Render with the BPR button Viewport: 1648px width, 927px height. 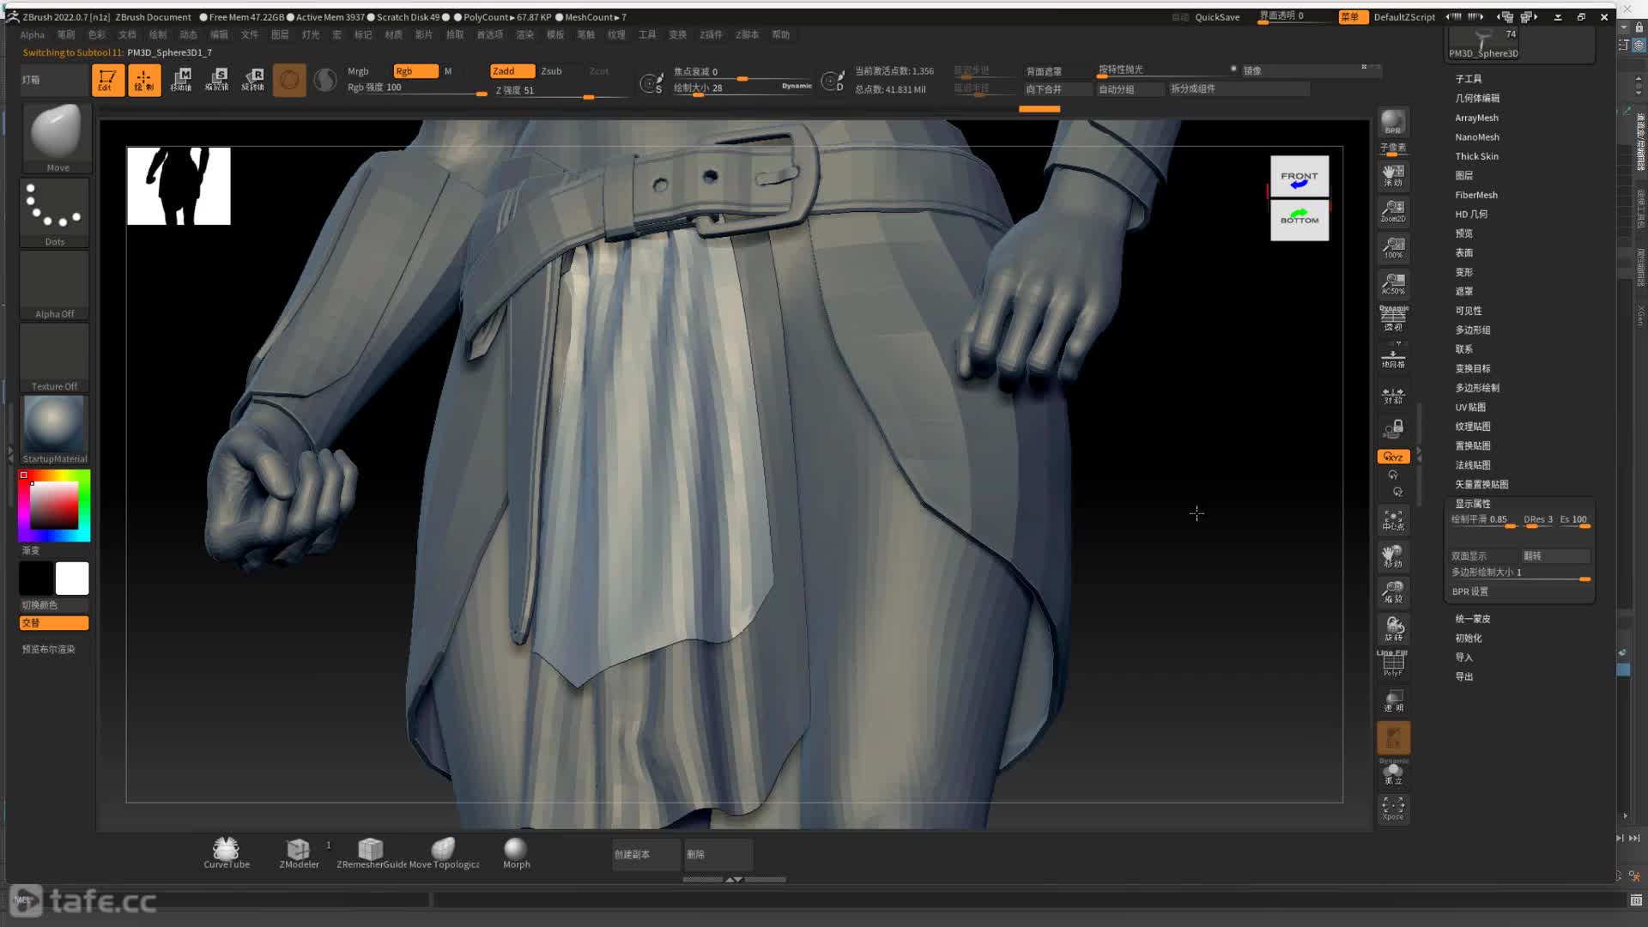coord(1393,123)
